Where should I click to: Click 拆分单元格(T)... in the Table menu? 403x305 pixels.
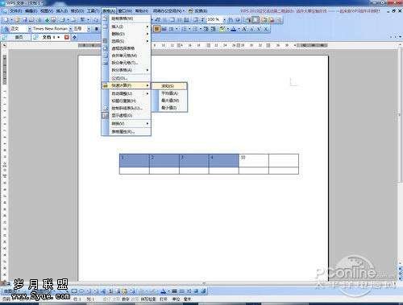(126, 63)
